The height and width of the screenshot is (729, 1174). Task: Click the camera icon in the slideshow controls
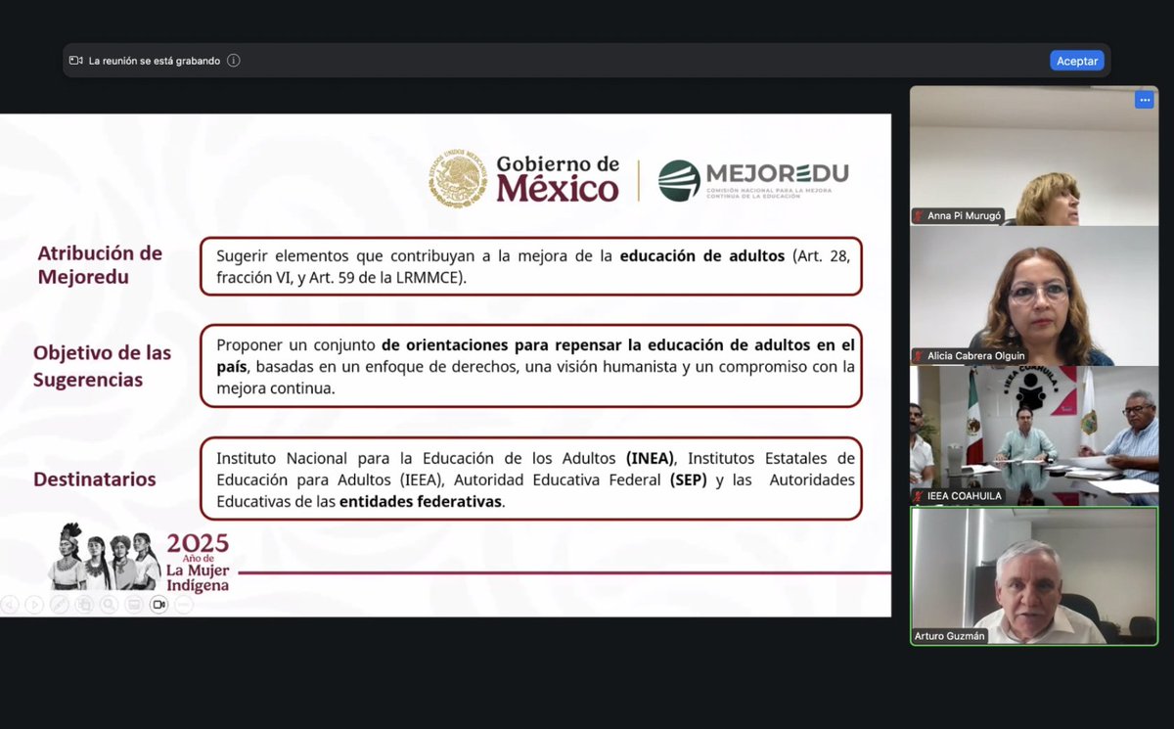click(158, 605)
